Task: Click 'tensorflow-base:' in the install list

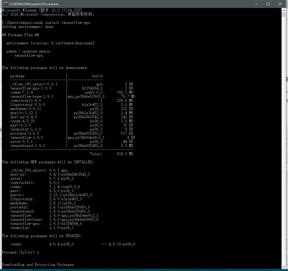Action: [x=26, y=219]
